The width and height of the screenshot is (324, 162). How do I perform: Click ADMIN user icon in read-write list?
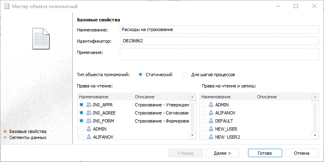click(x=211, y=105)
